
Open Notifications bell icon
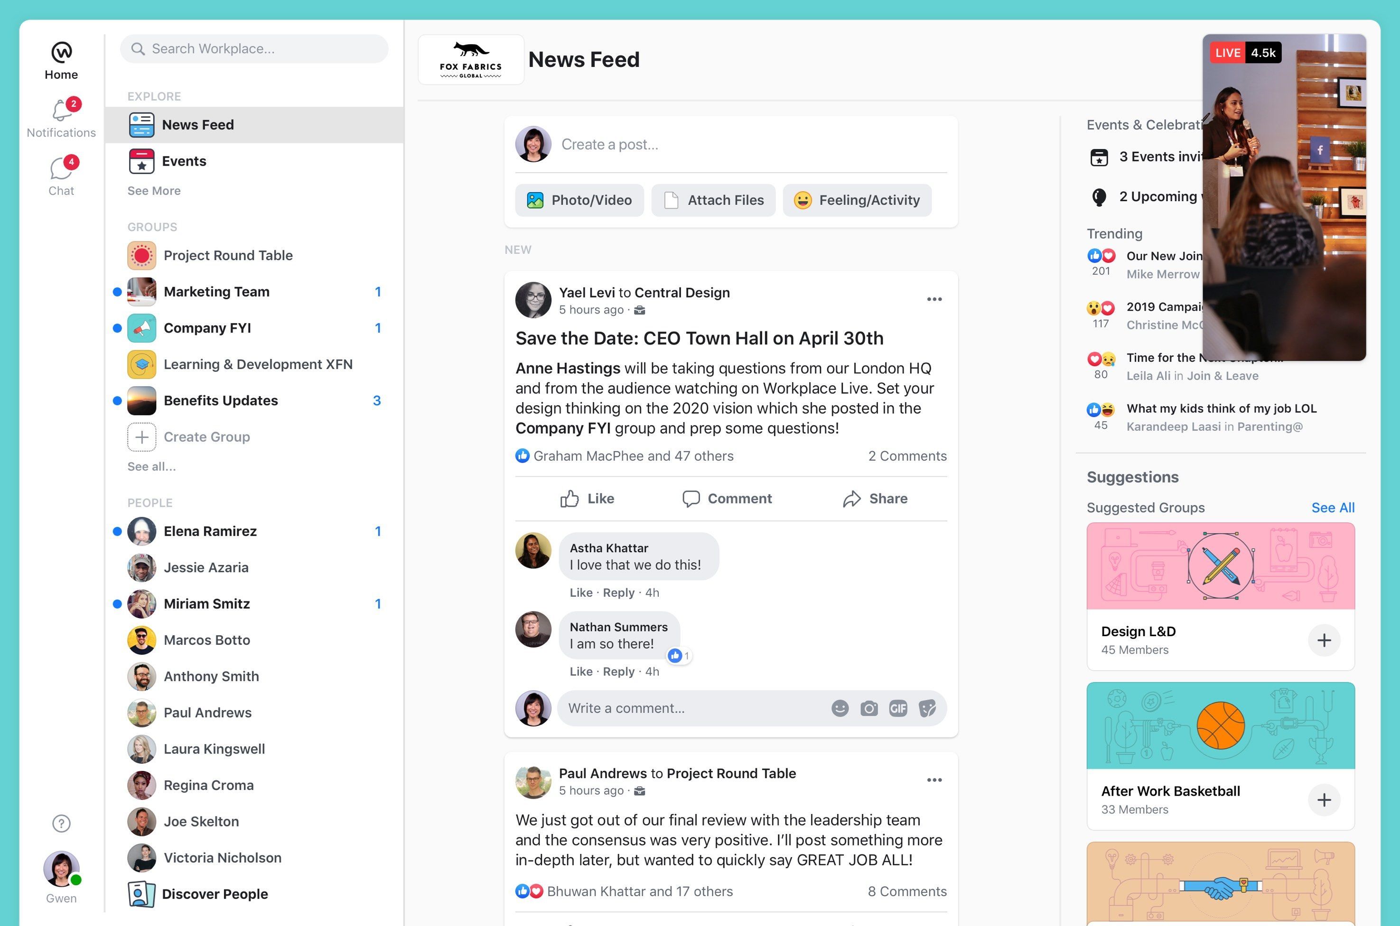point(61,110)
